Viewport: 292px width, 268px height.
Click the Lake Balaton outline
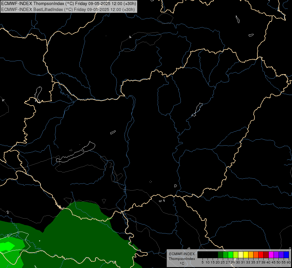click(x=75, y=152)
